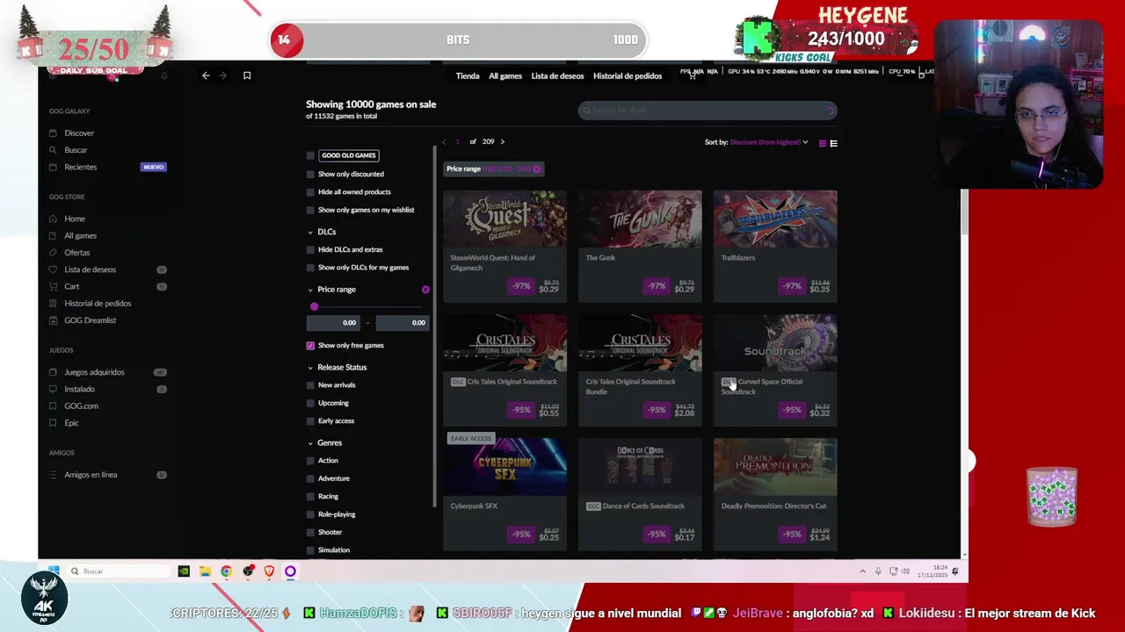Open the Tienda menu tab
Viewport: 1125px width, 632px height.
pos(468,76)
